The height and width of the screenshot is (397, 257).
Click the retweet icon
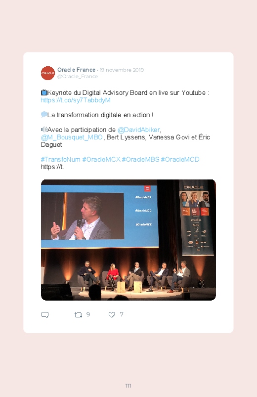(x=78, y=315)
